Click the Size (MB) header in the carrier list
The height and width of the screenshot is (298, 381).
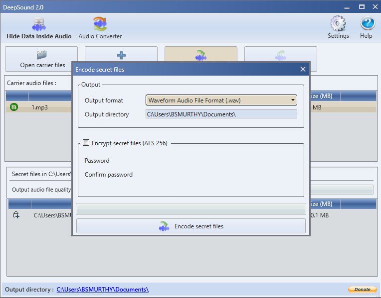[x=325, y=96]
